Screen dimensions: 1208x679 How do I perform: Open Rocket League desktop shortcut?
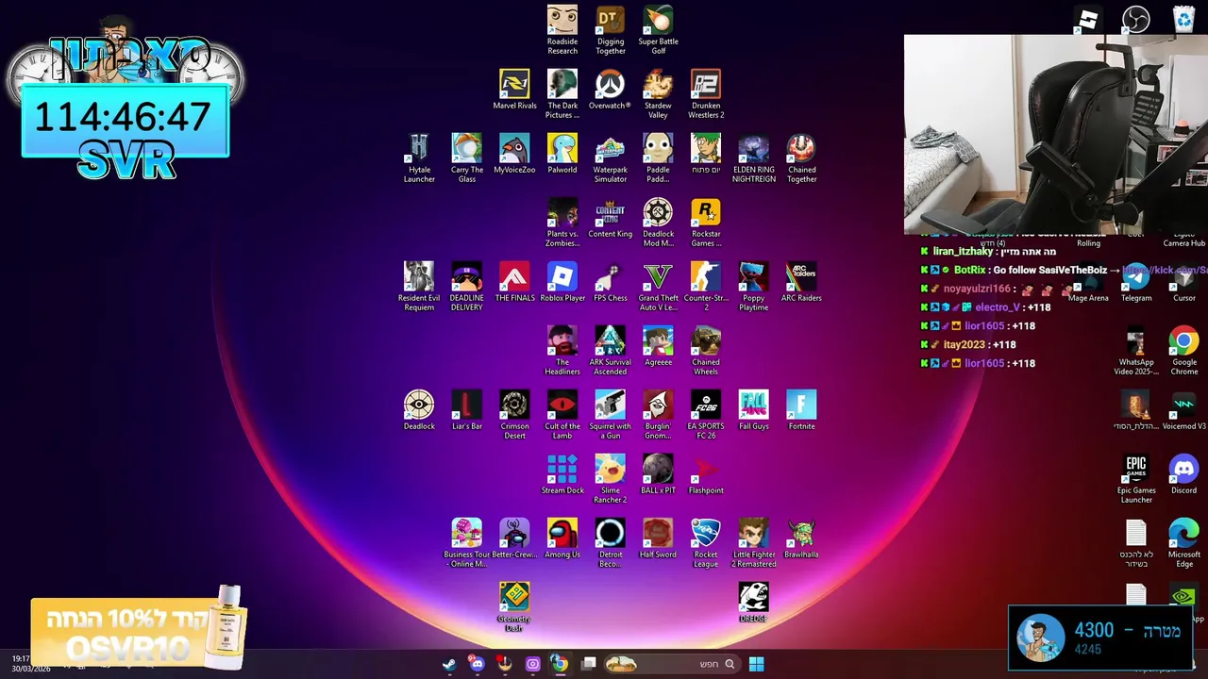tap(706, 542)
